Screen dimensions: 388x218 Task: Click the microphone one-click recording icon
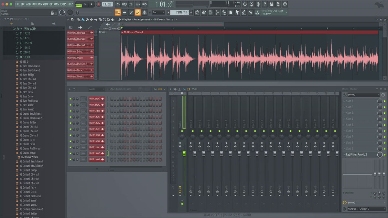(258, 4)
